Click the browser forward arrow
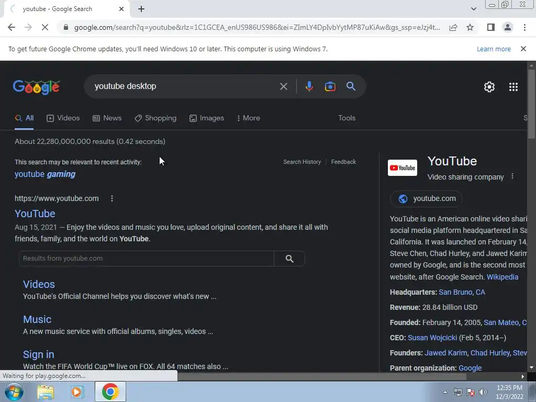536x402 pixels. [x=28, y=27]
